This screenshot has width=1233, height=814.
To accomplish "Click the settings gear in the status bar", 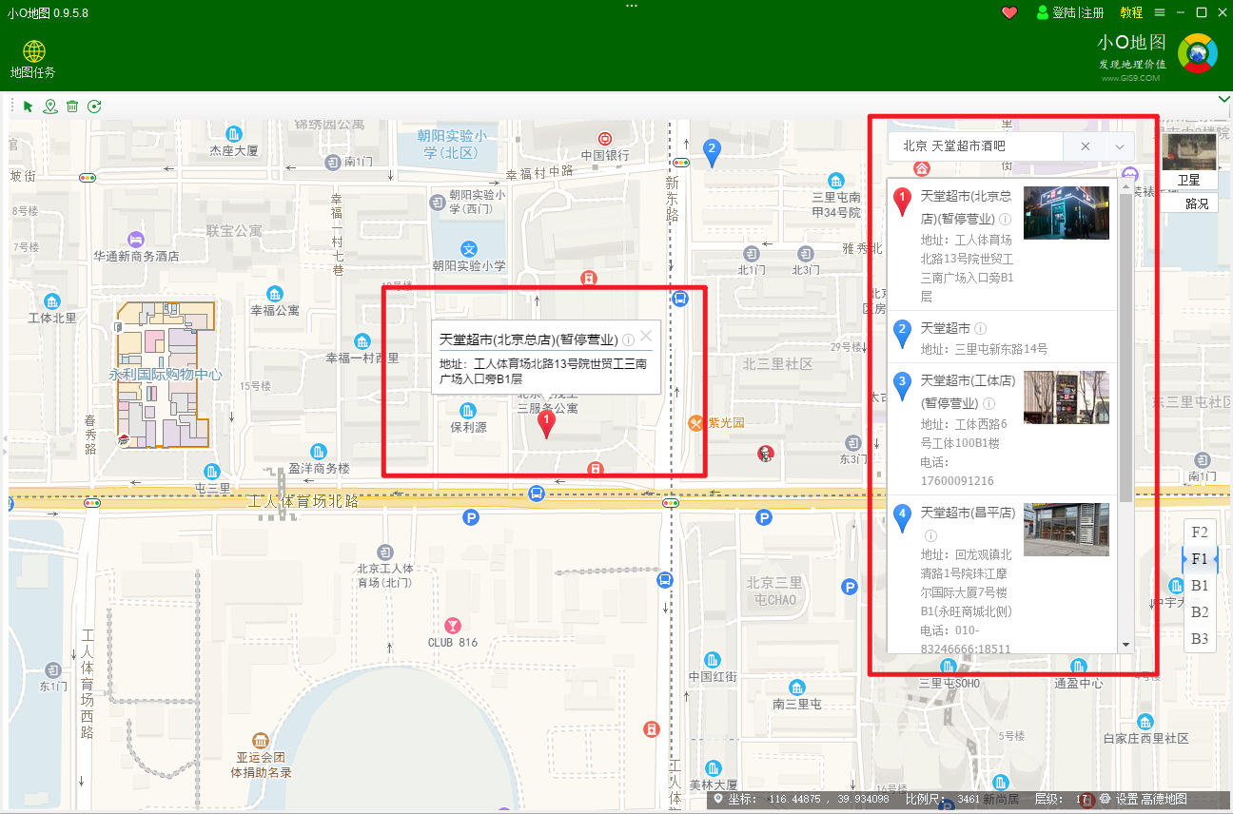I will coord(1105,799).
